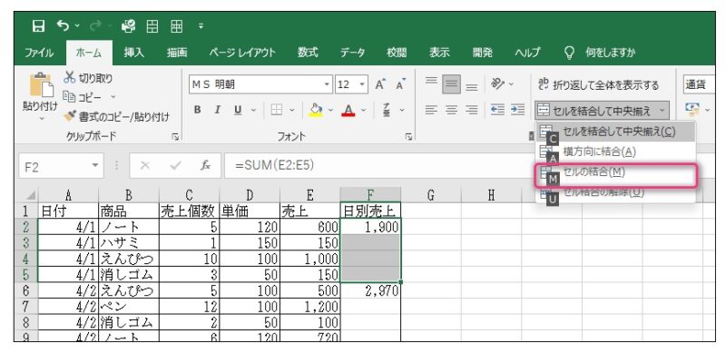Switch to the 挿入 ribbon tab
The height and width of the screenshot is (353, 726).
tap(134, 53)
